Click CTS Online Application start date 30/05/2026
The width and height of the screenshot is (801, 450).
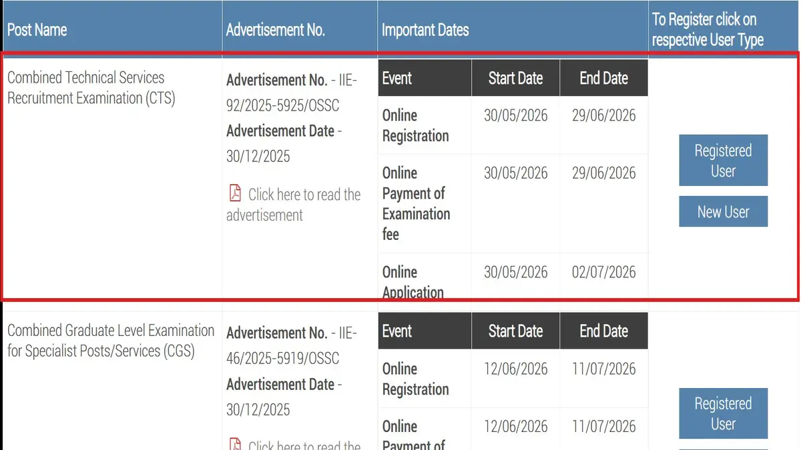(x=515, y=272)
